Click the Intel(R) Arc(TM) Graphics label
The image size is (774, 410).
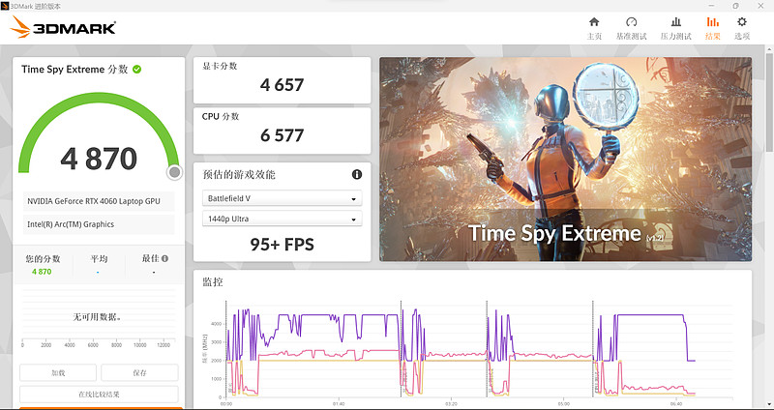71,224
